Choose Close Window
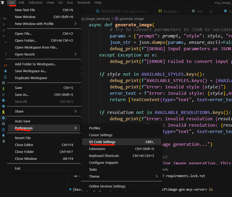Viewport: 232px width, 197px height. (x=44, y=159)
